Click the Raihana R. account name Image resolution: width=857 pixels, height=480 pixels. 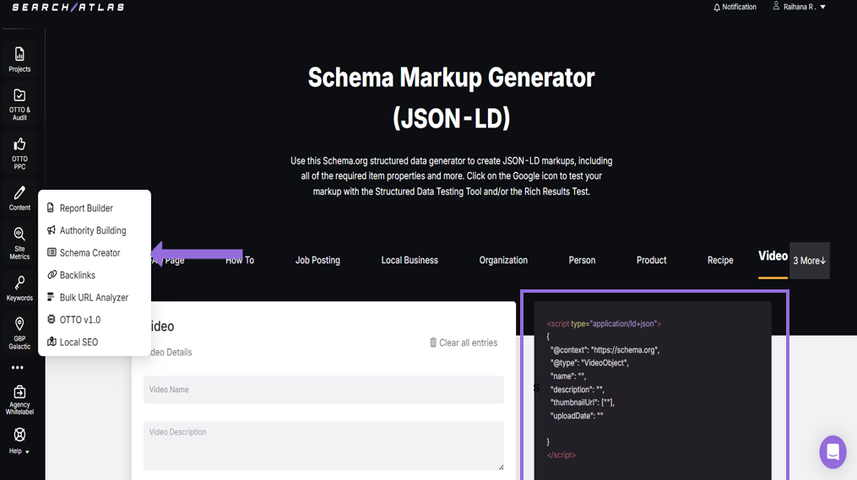800,7
